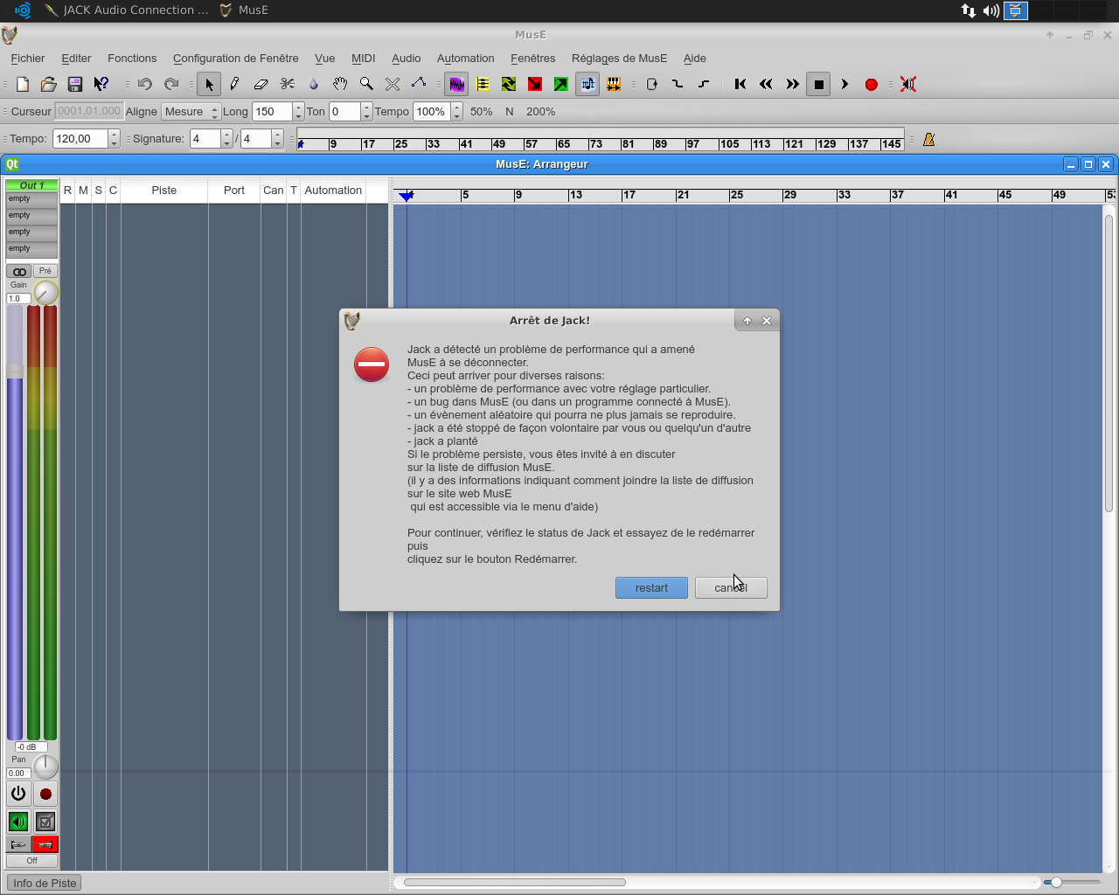Viewport: 1119px width, 895px height.
Task: Activate the What's This help pointer
Action: (101, 84)
